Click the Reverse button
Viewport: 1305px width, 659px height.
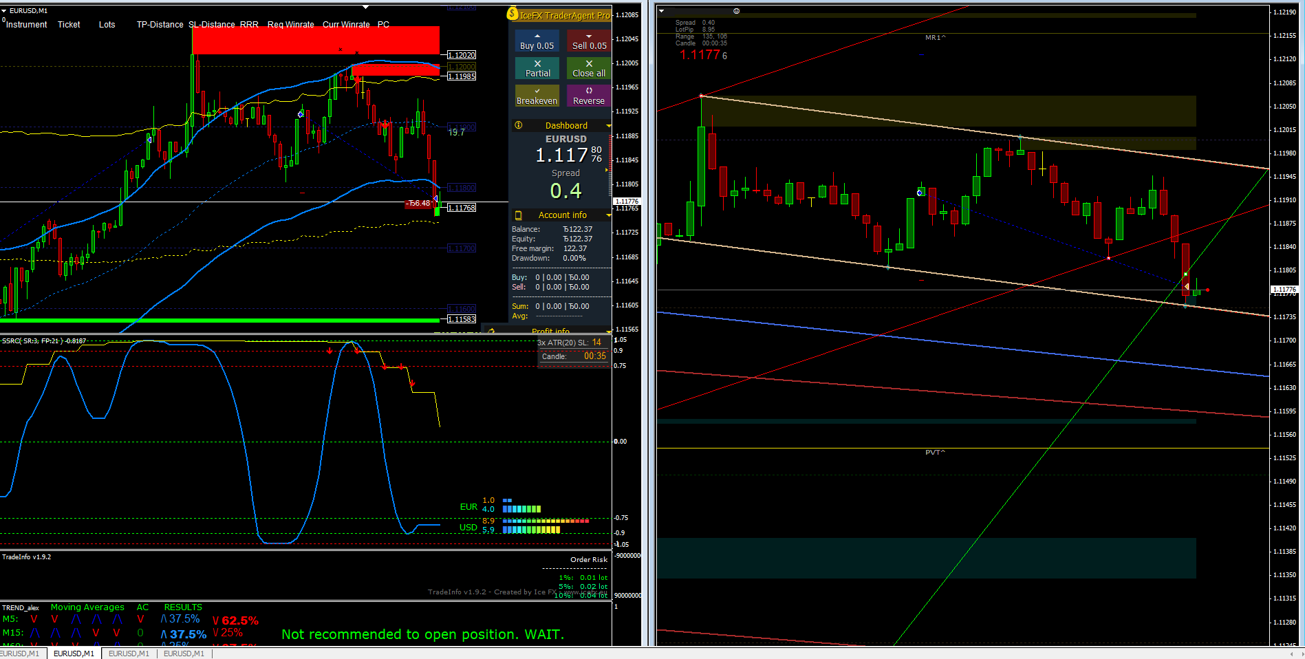click(x=589, y=96)
